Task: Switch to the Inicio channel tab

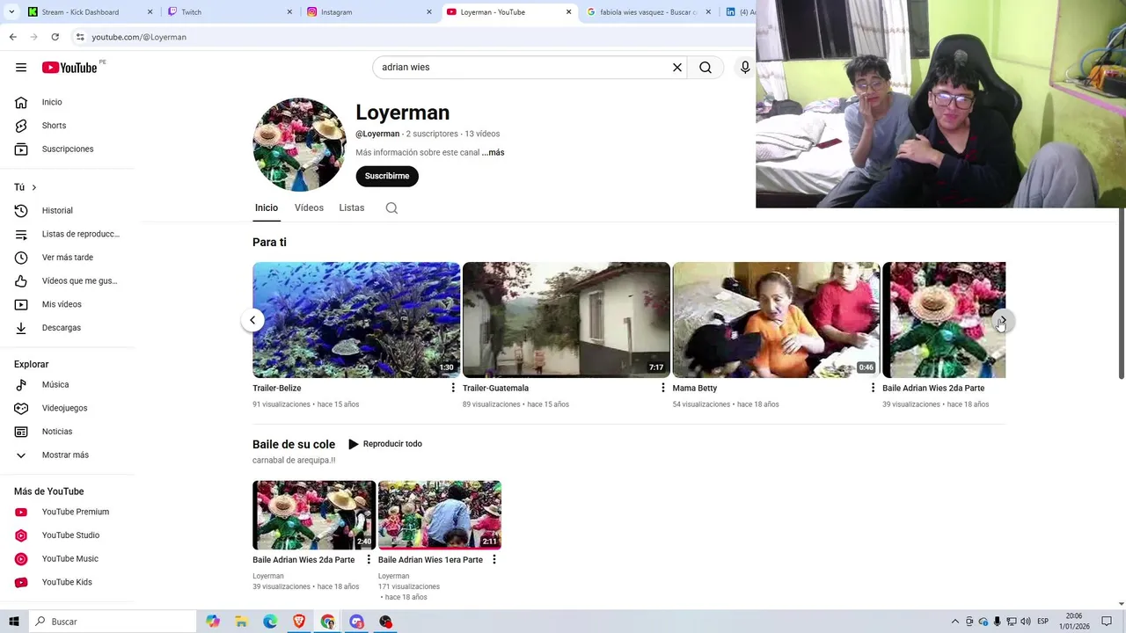Action: click(267, 208)
